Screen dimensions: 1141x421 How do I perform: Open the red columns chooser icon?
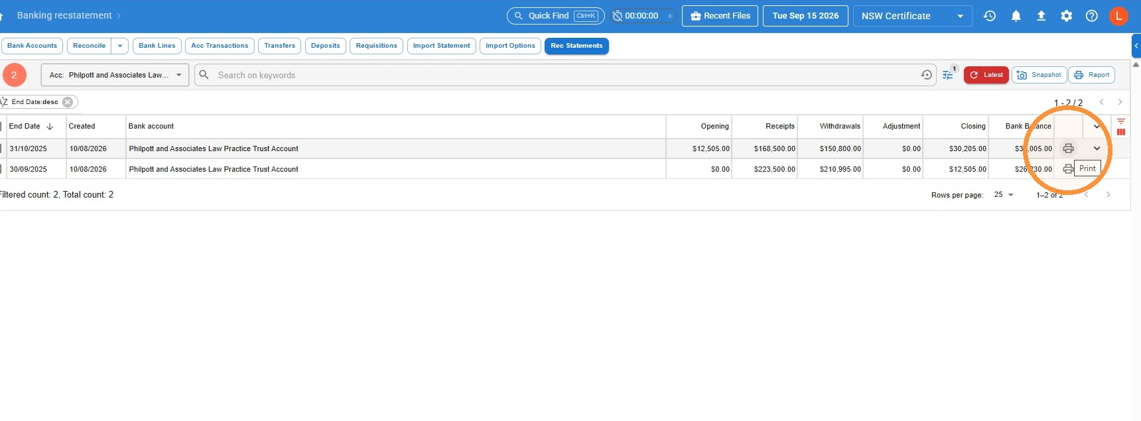[x=1121, y=132]
